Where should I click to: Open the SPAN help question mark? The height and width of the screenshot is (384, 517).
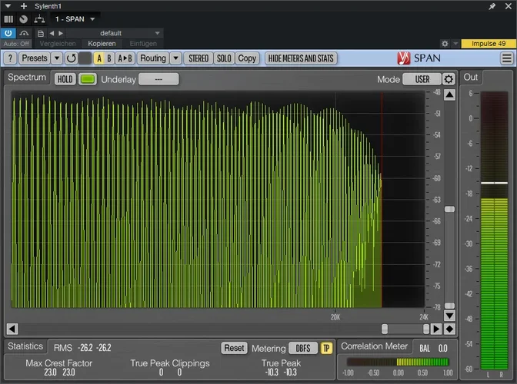(10, 58)
